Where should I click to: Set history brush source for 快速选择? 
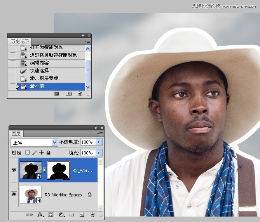(13, 71)
